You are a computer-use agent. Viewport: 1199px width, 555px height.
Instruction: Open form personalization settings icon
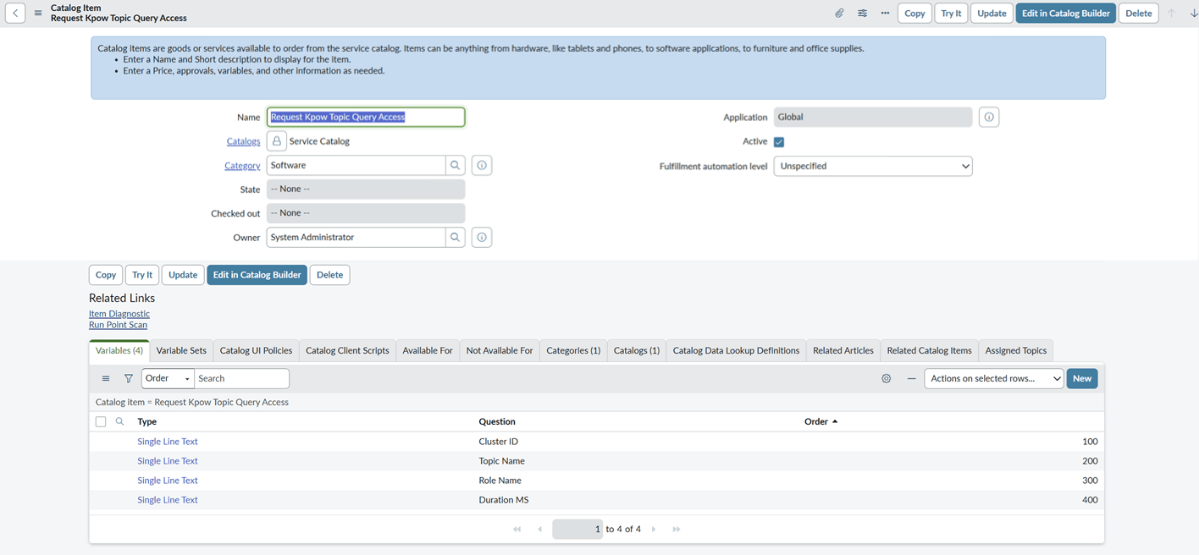pos(862,14)
